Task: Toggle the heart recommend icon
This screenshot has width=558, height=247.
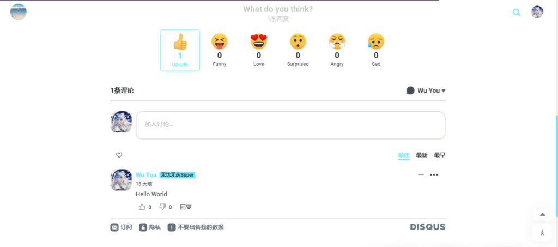Action: (119, 155)
